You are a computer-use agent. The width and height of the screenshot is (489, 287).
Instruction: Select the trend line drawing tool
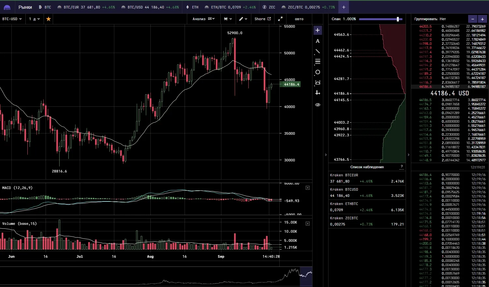318,51
